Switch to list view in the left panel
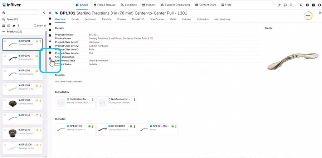 pyautogui.click(x=4, y=26)
